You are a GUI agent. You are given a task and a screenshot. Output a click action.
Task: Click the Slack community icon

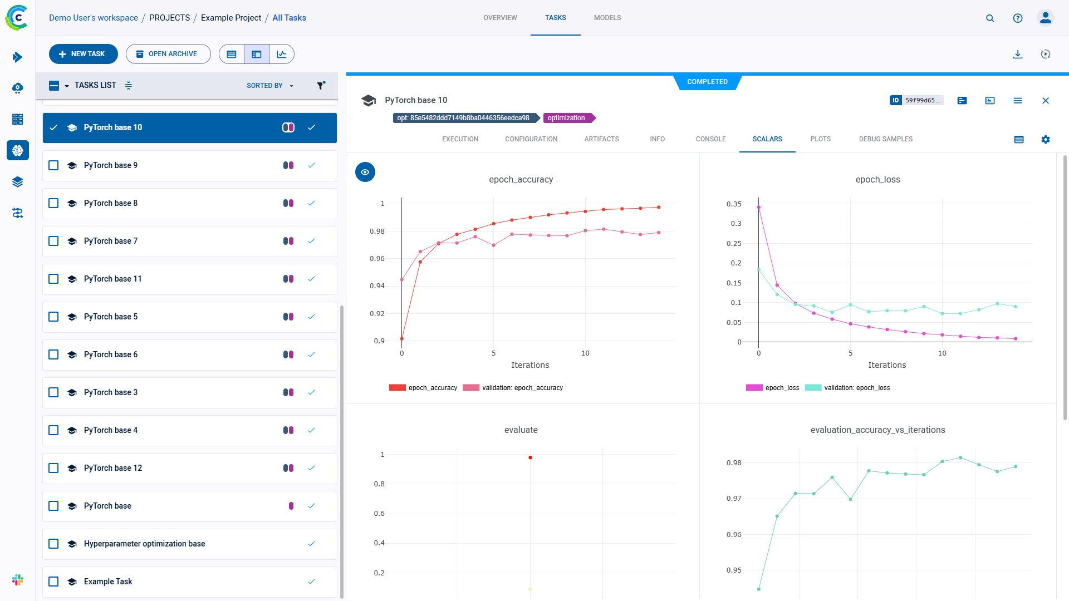tap(18, 580)
